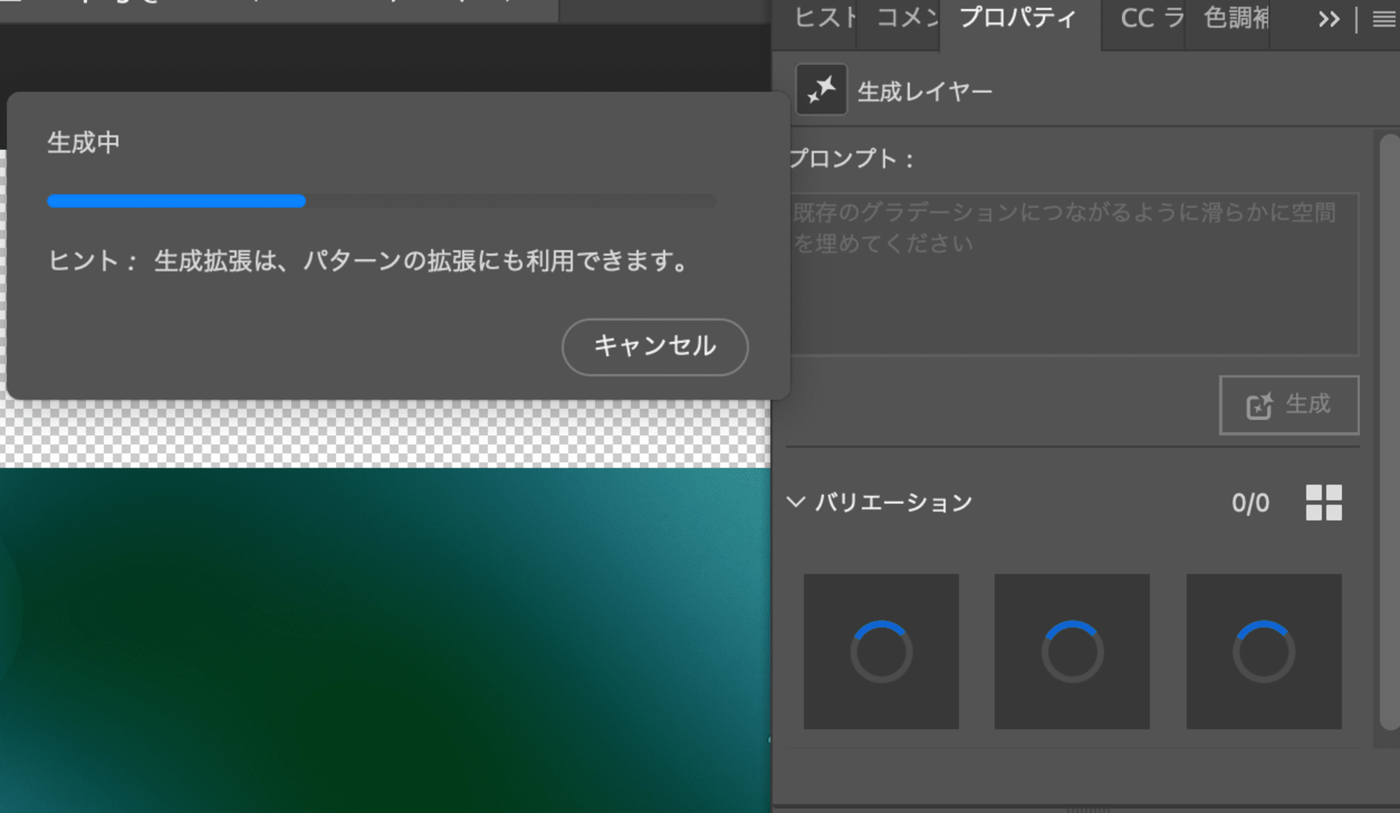Switch to the CC ラ tab

click(x=1151, y=18)
